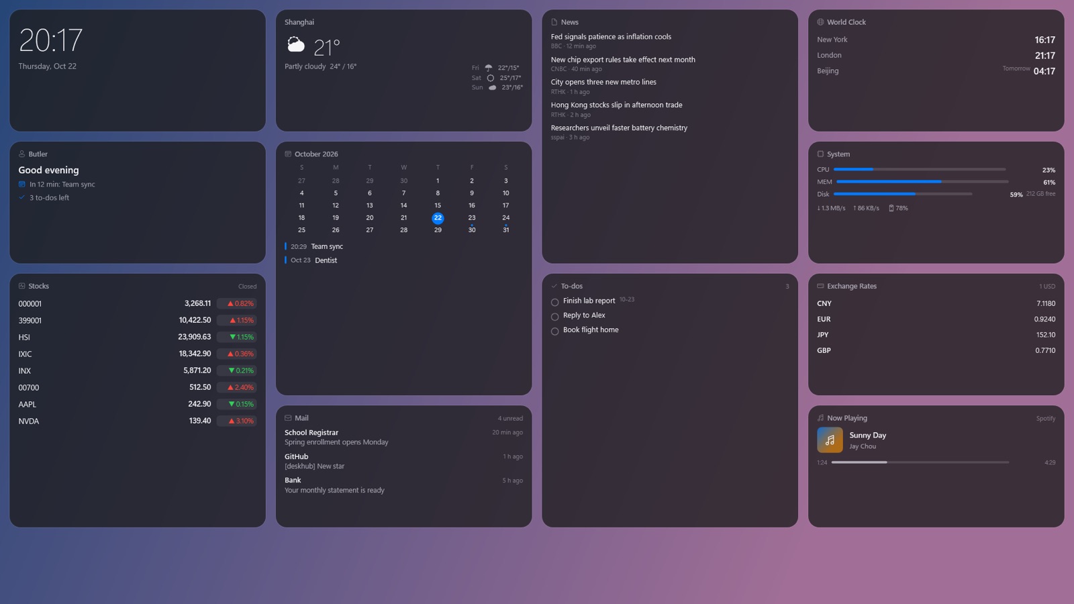Open the Bank monthly statement email
This screenshot has height=604, width=1074.
(403, 485)
